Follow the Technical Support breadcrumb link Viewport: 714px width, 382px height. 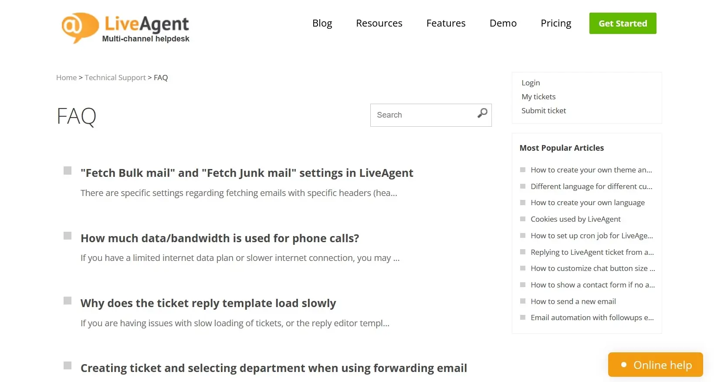115,78
